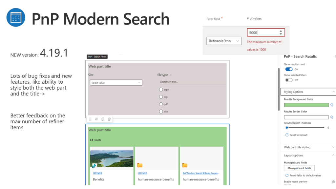Click the PnP Modern Search calendar logo
Image resolution: width=336 pixels, height=189 pixels.
pyautogui.click(x=16, y=17)
